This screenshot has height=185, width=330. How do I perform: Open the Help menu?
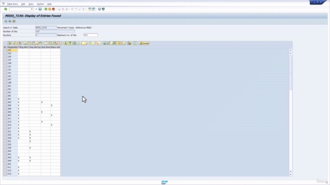tap(49, 4)
